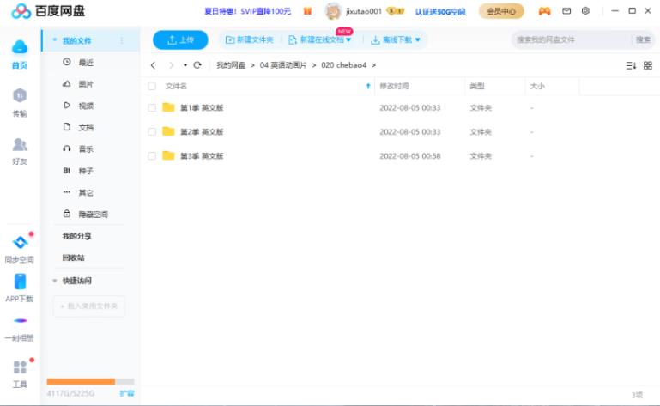Open the 会员中心 member center
Image resolution: width=660 pixels, height=406 pixels.
click(x=501, y=11)
